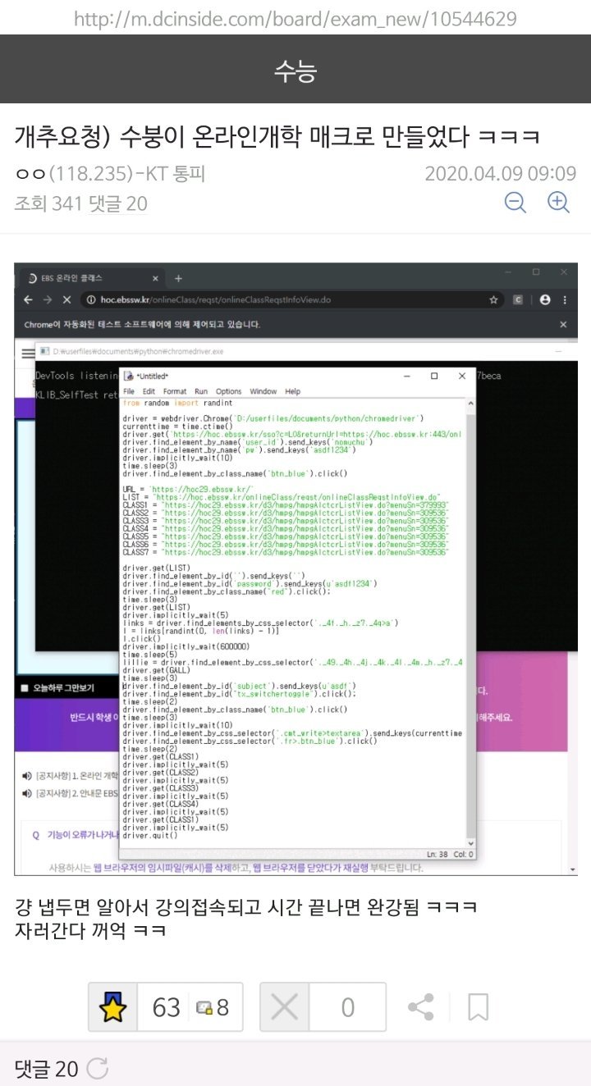Refresh comments using the circular arrow
Screen dimensions: 591x1086
97,1068
